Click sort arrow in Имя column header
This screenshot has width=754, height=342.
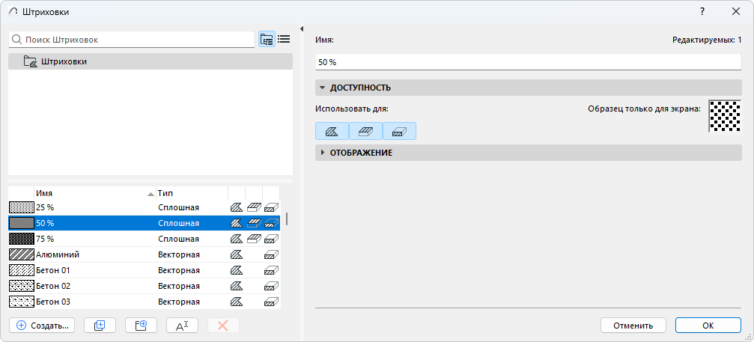click(151, 194)
